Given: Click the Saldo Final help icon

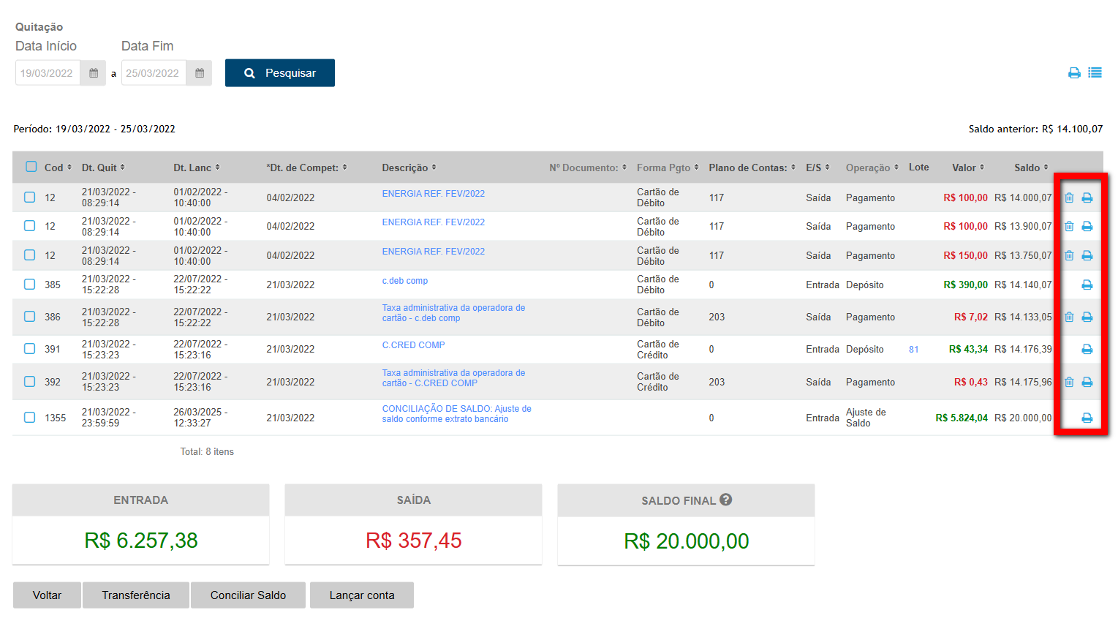Looking at the screenshot, I should click(x=725, y=500).
